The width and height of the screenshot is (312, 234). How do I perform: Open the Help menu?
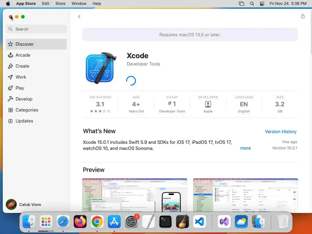97,4
